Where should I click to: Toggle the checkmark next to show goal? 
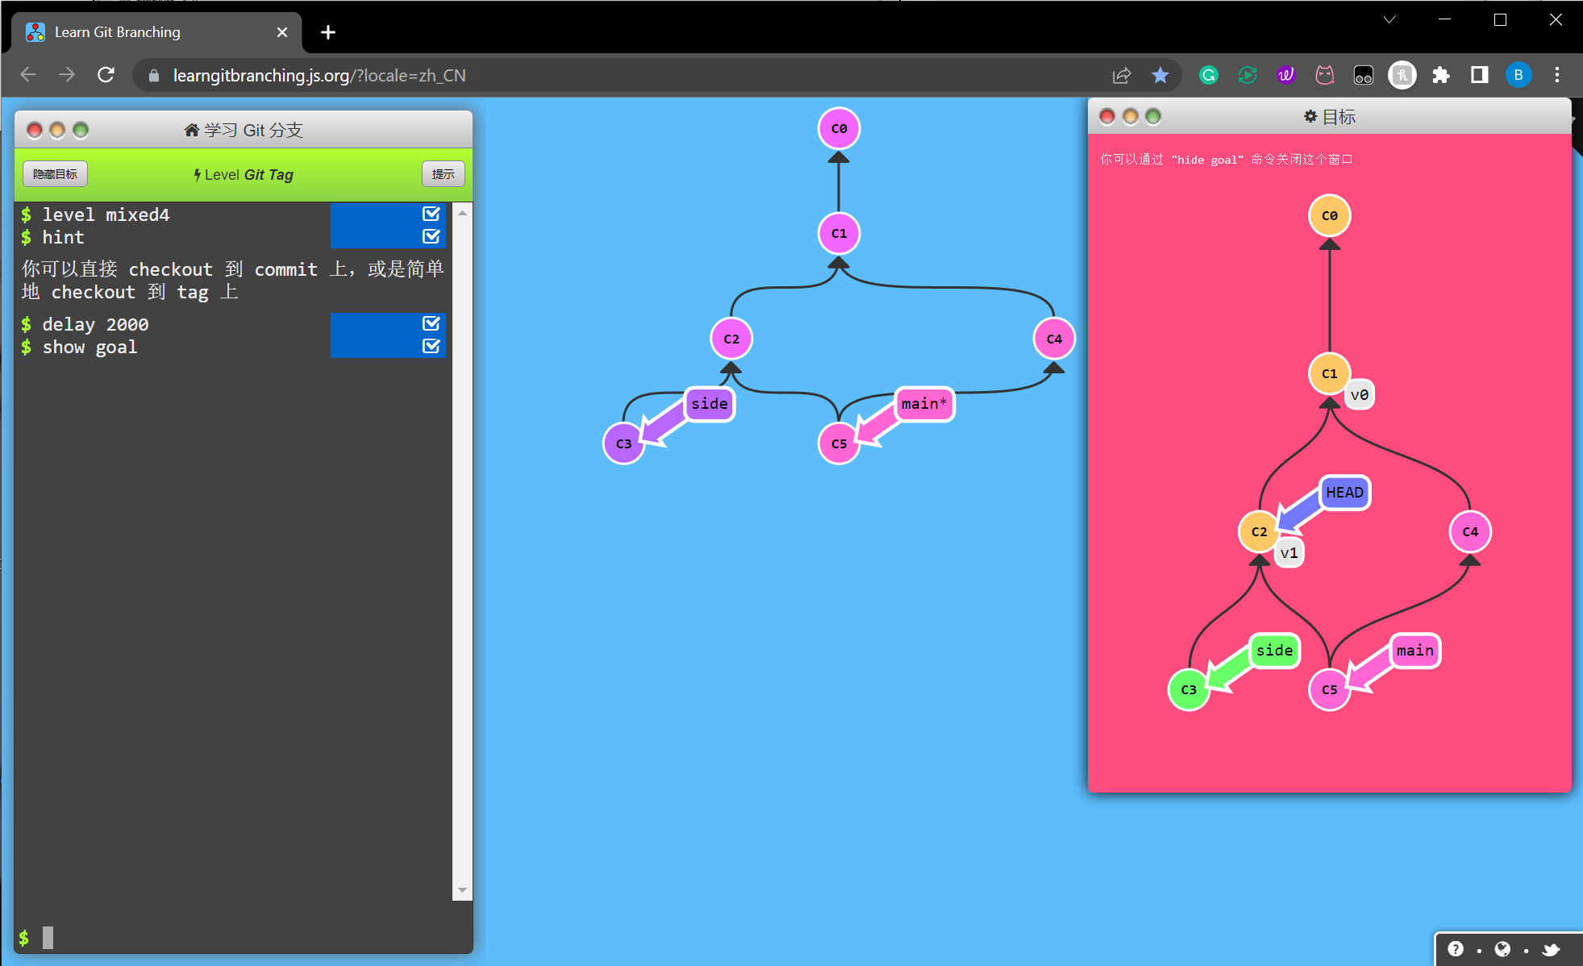click(x=431, y=346)
